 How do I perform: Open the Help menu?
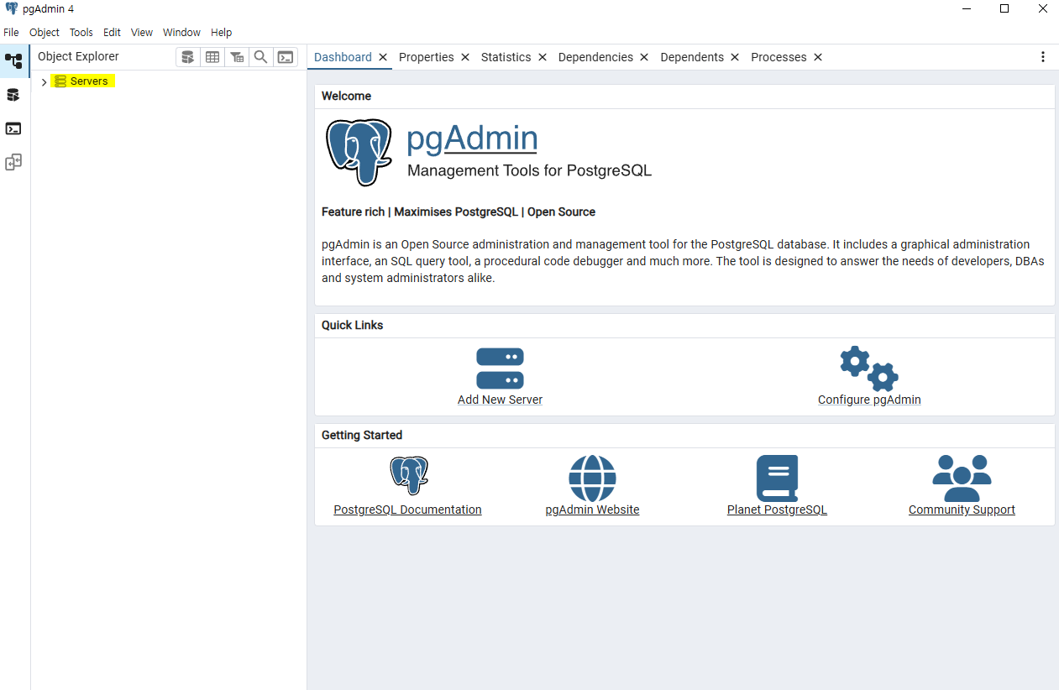point(222,33)
